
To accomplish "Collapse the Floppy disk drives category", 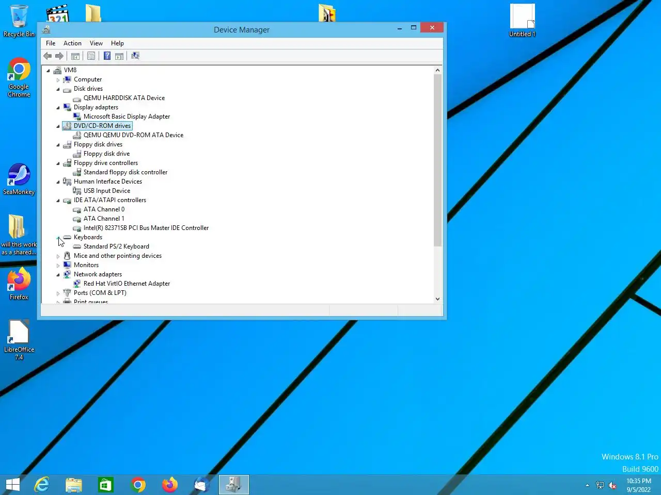I will click(x=58, y=145).
